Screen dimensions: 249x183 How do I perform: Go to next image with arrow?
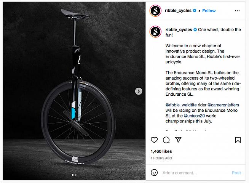point(139,91)
